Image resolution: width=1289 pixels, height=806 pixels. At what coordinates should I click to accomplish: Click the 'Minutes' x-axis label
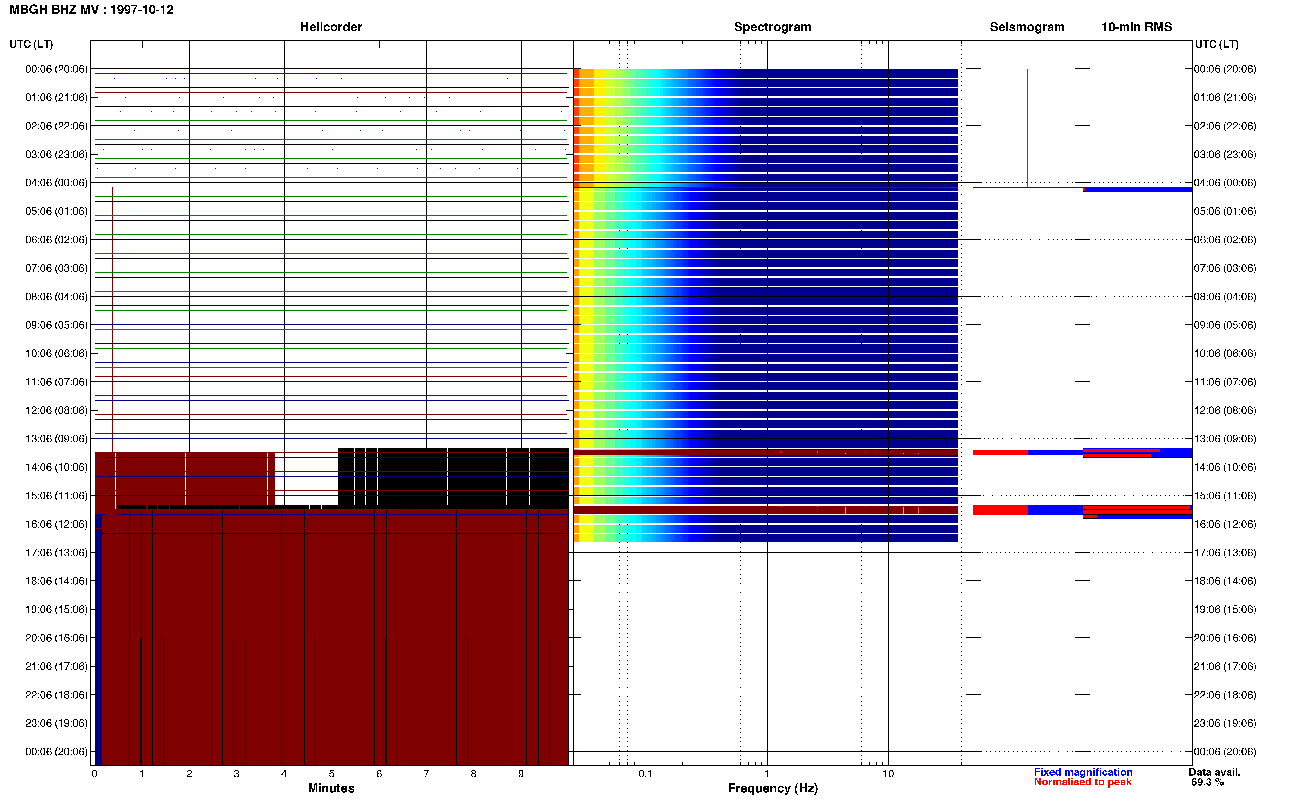331,788
